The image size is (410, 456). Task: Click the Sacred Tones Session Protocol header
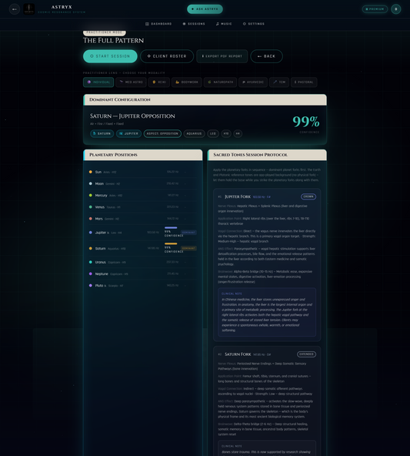267,155
